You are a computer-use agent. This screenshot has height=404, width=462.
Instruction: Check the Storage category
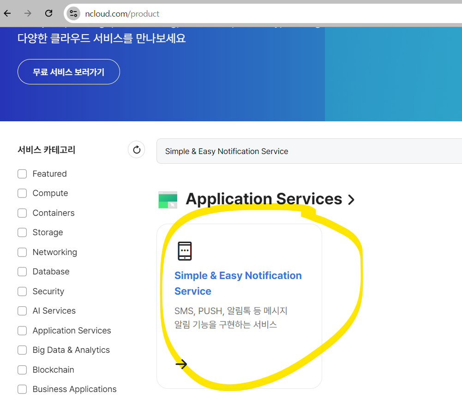click(x=22, y=232)
